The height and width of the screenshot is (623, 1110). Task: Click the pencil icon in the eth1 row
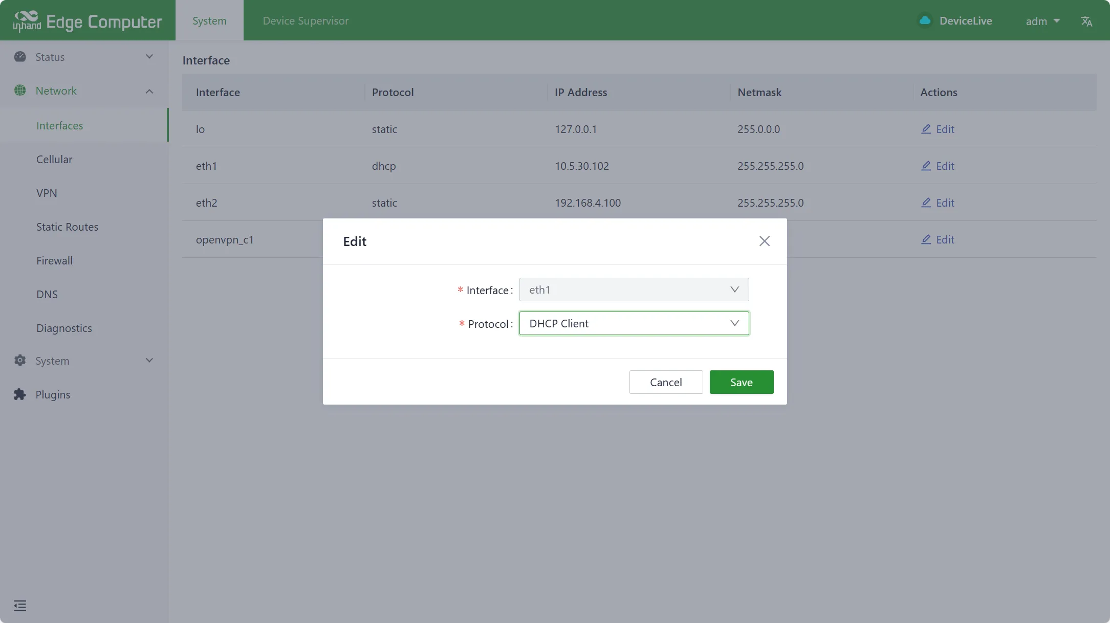pos(926,166)
